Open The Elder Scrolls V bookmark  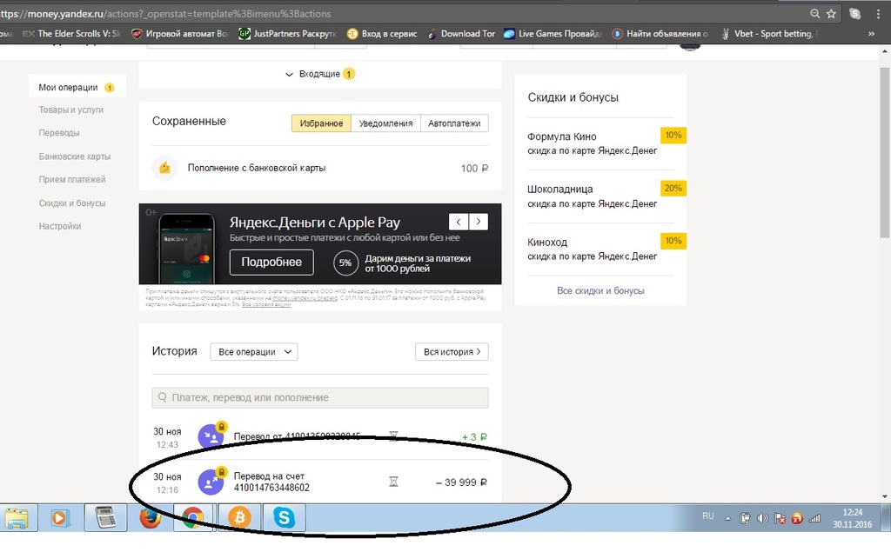point(72,34)
